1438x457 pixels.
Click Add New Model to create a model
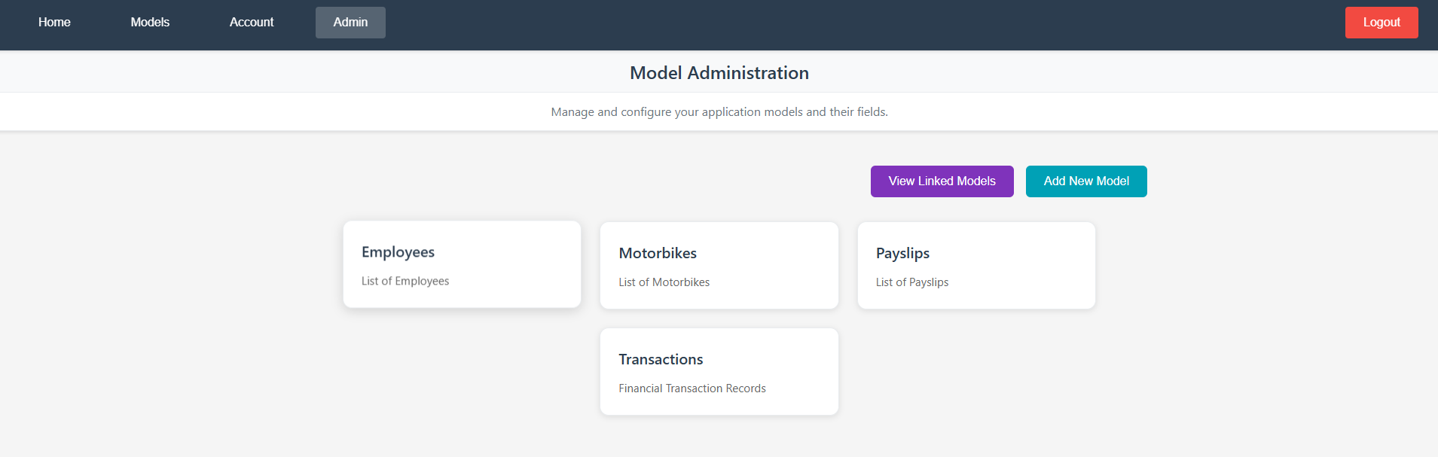(1085, 181)
